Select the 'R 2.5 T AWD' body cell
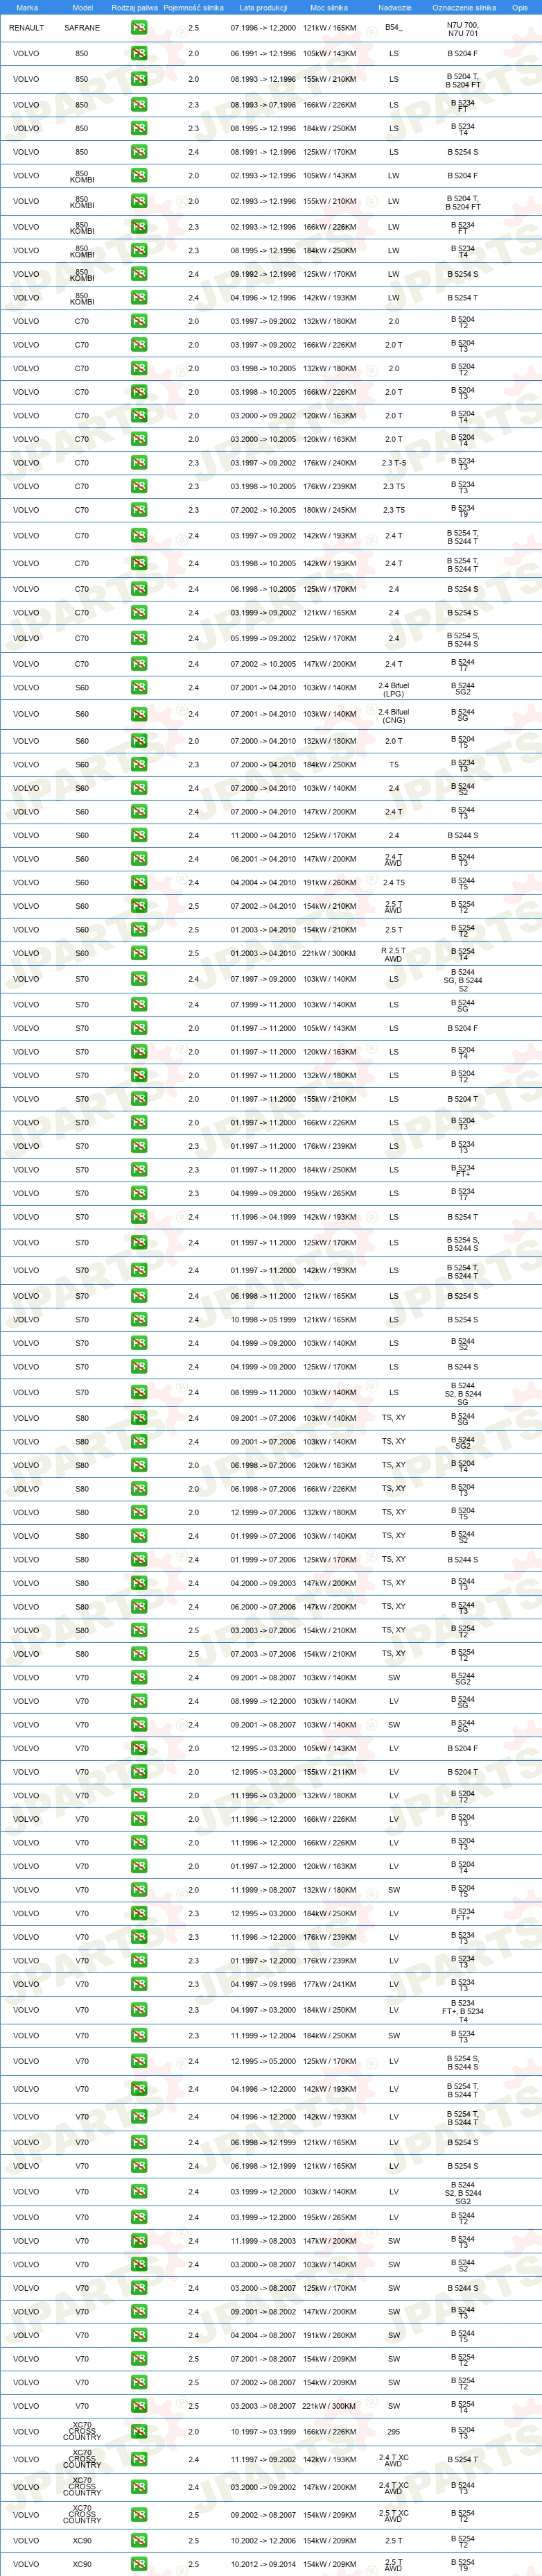The image size is (542, 2576). pos(393,954)
